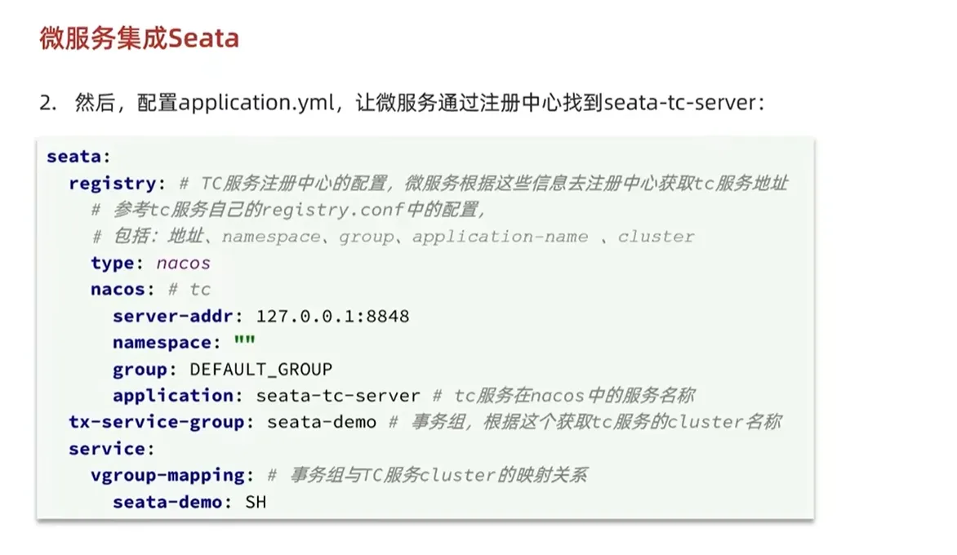Click the 'nacos:' section key

click(x=122, y=290)
